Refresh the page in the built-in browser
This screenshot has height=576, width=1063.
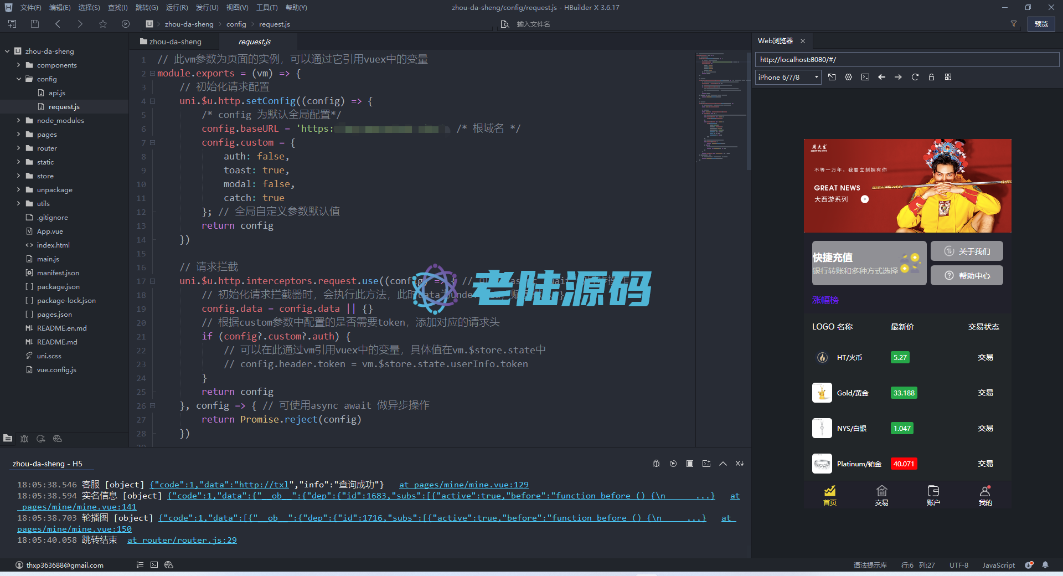[x=915, y=77]
